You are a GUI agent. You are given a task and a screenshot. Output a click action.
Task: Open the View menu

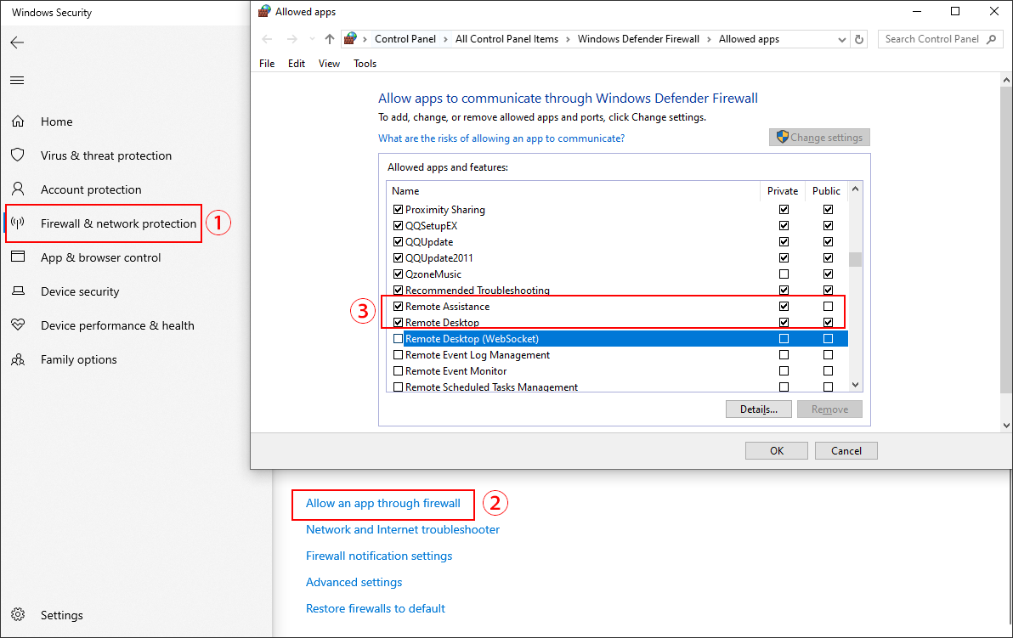pyautogui.click(x=329, y=63)
